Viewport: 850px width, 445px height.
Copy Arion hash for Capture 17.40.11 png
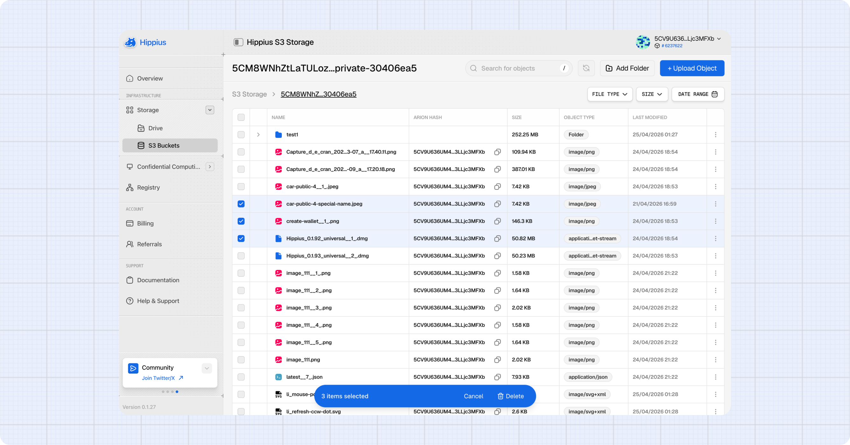coord(497,152)
